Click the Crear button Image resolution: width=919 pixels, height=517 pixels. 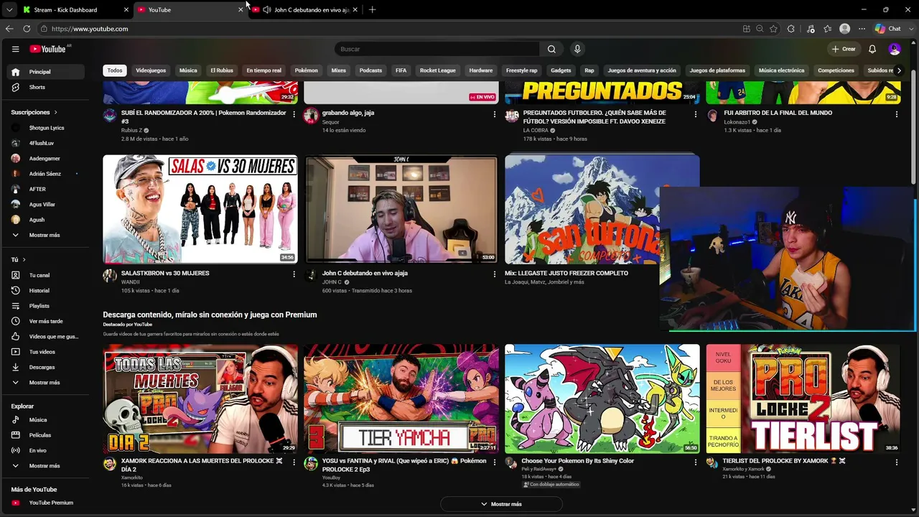coord(844,49)
